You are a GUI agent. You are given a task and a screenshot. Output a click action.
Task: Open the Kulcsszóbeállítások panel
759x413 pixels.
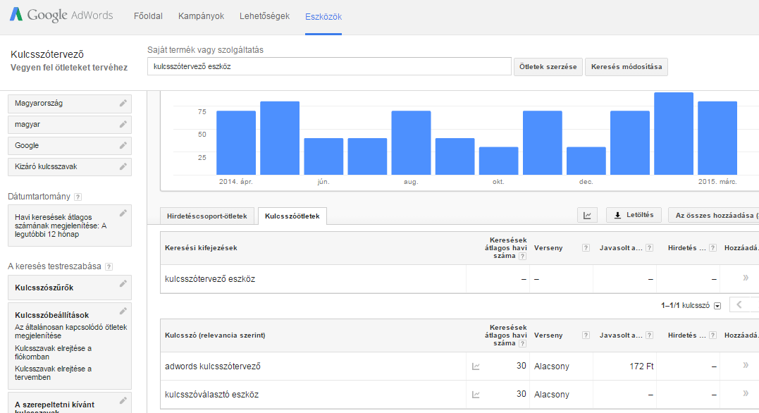(70, 346)
